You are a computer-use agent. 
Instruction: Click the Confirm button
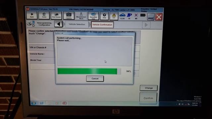click(148, 98)
